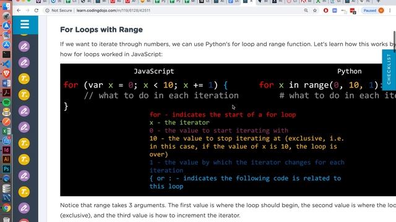Click 'Notice that range takes 3 arguments' paragraph

point(228,210)
